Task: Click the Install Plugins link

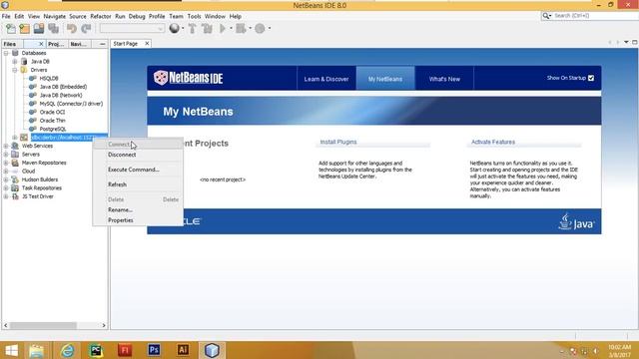Action: tap(338, 142)
